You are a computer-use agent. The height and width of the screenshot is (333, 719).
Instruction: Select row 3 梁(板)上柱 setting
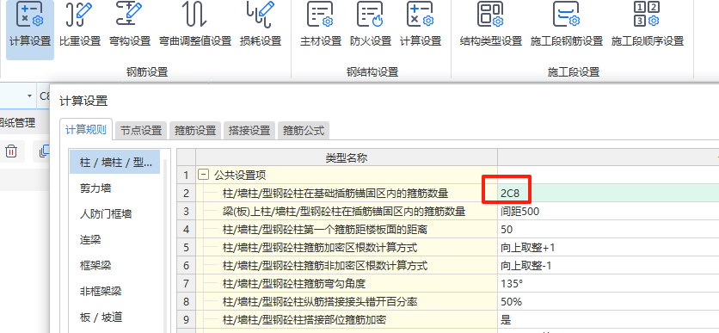pos(347,212)
